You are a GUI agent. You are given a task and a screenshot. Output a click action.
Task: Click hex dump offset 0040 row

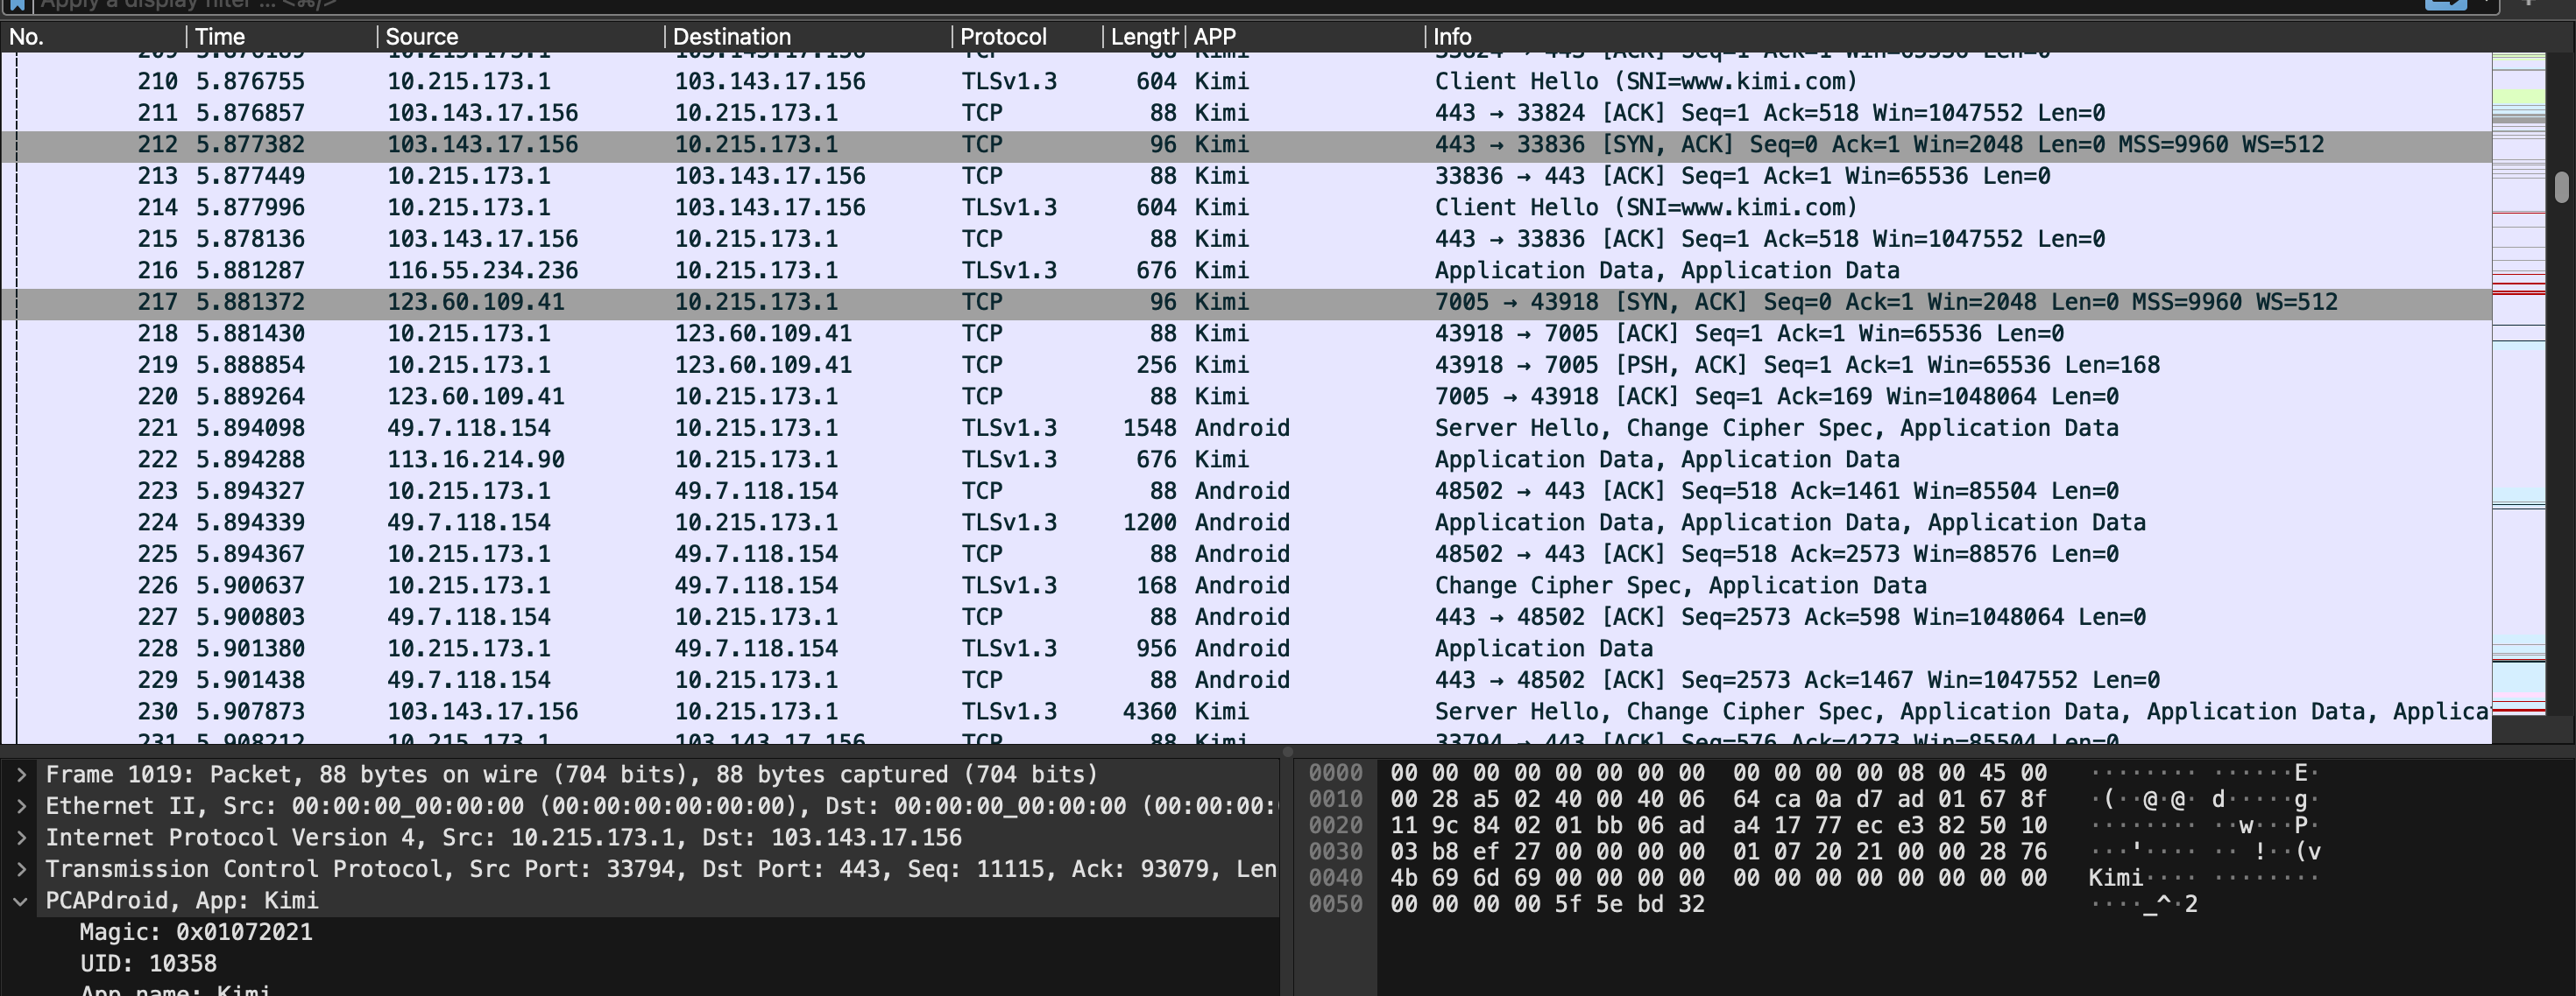[x=1813, y=877]
